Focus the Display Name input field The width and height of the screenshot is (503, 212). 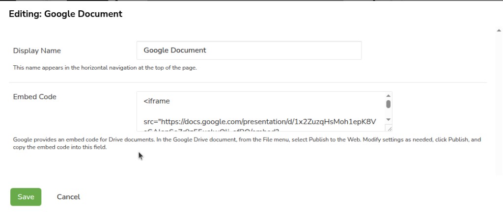click(x=249, y=50)
